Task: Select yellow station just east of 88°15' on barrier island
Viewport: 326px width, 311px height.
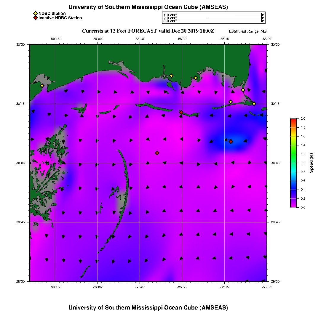Action: [x=231, y=102]
